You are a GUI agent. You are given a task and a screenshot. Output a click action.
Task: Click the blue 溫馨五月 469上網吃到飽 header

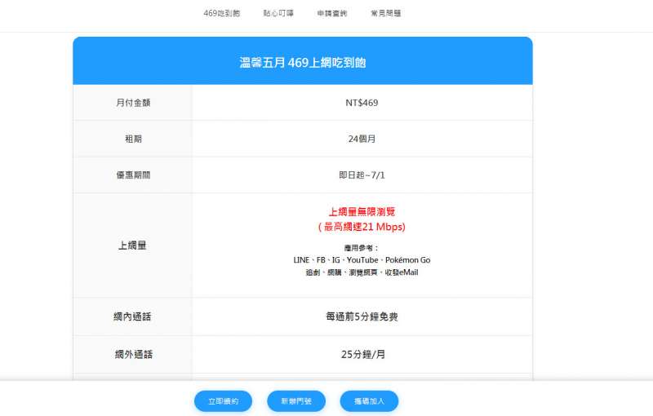pos(302,61)
